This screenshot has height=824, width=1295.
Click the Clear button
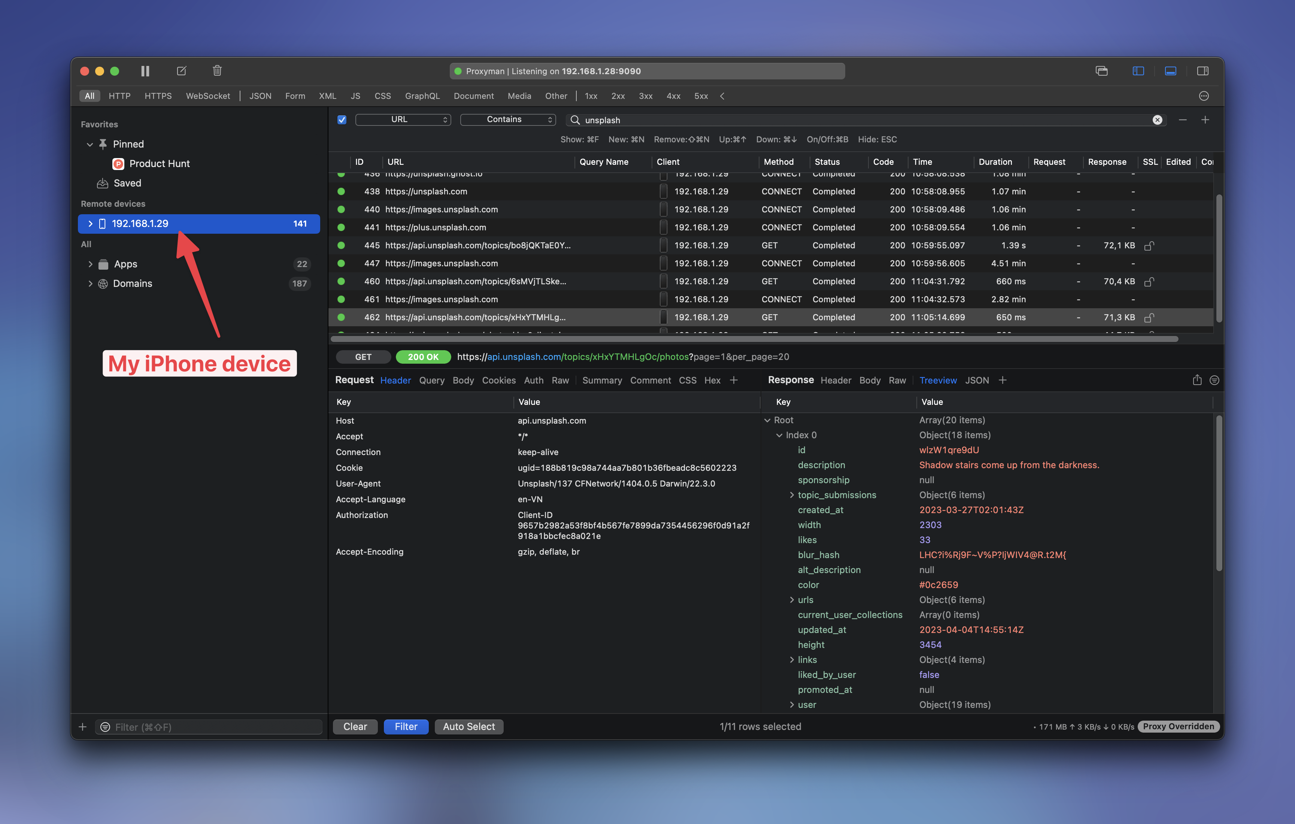tap(355, 727)
